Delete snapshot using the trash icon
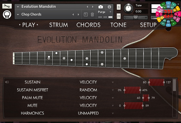181x123 pixels. [92, 15]
